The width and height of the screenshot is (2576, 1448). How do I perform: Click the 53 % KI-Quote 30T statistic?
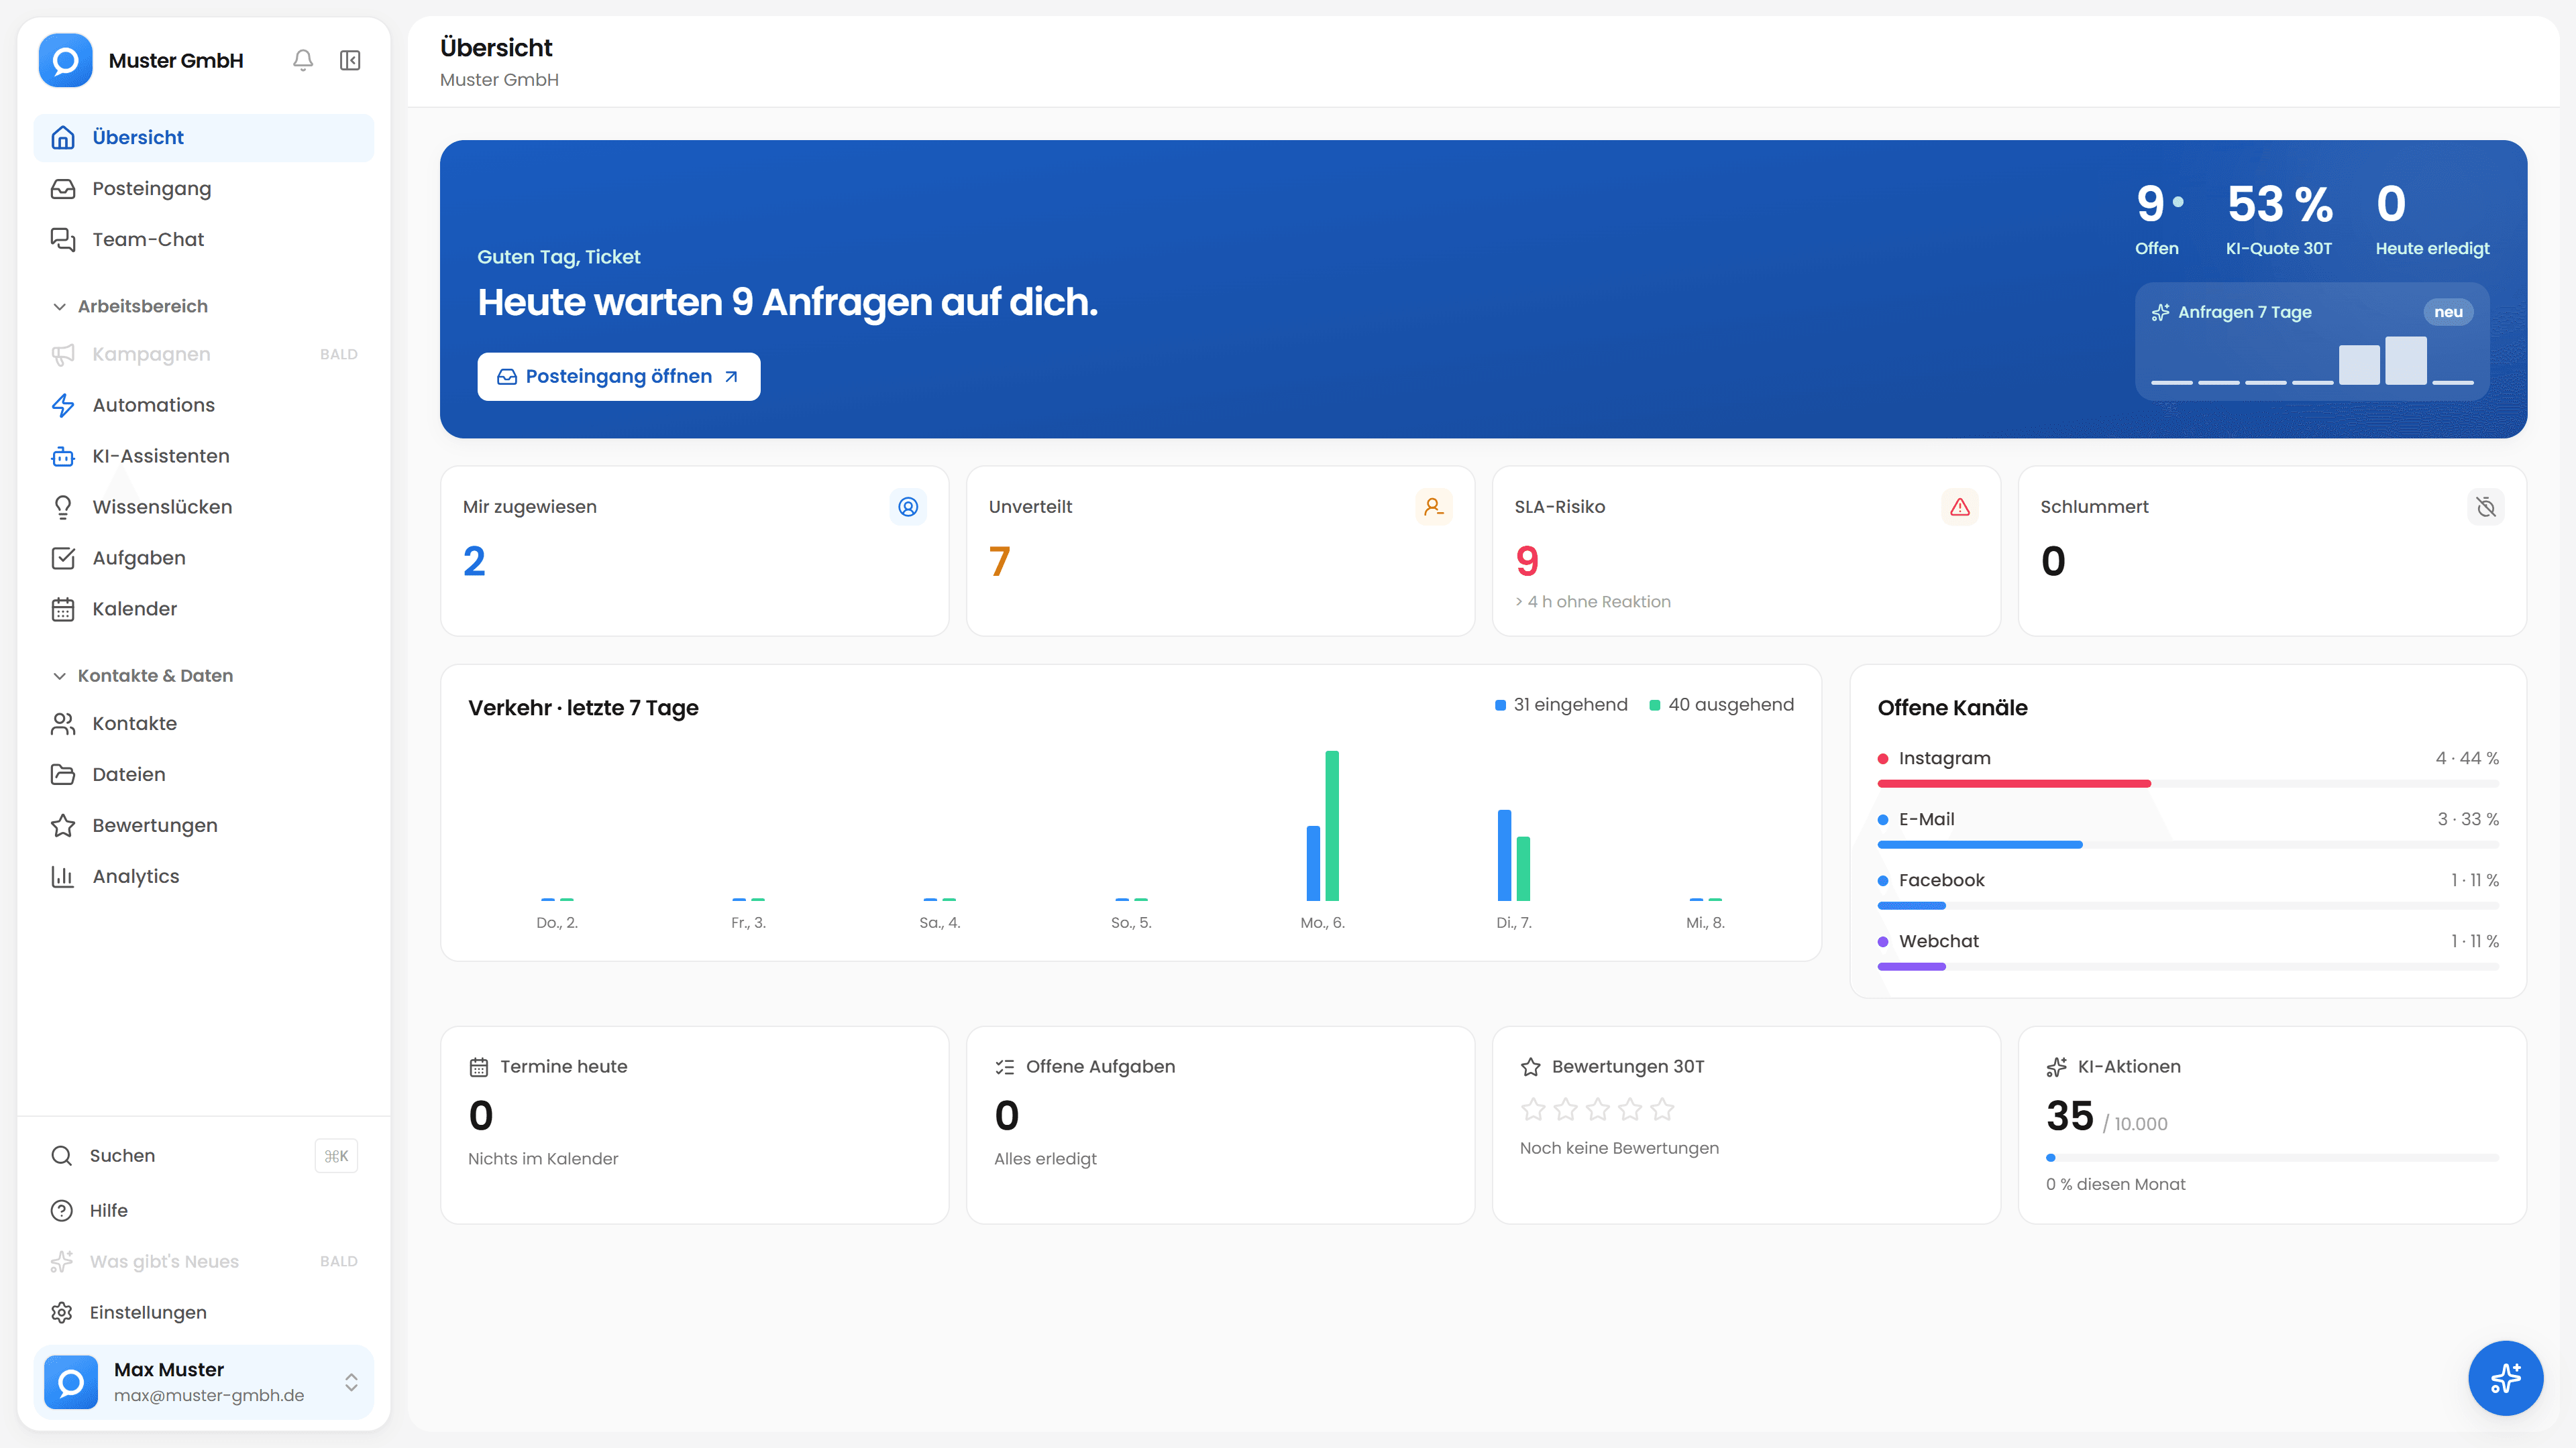[2279, 219]
